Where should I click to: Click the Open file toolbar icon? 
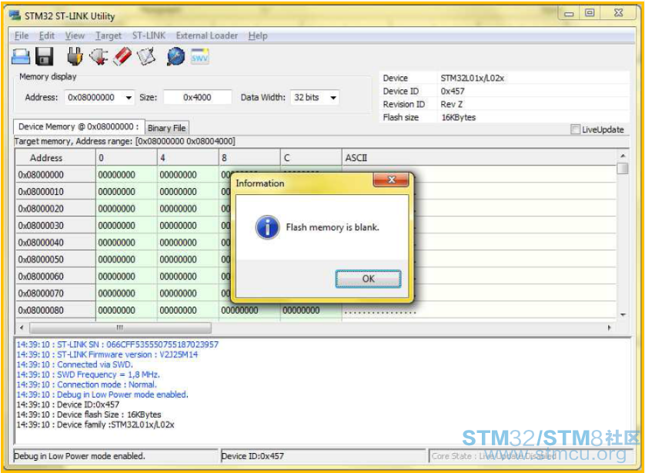pyautogui.click(x=21, y=57)
